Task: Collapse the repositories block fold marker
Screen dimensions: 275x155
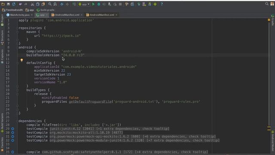Action: (18, 28)
